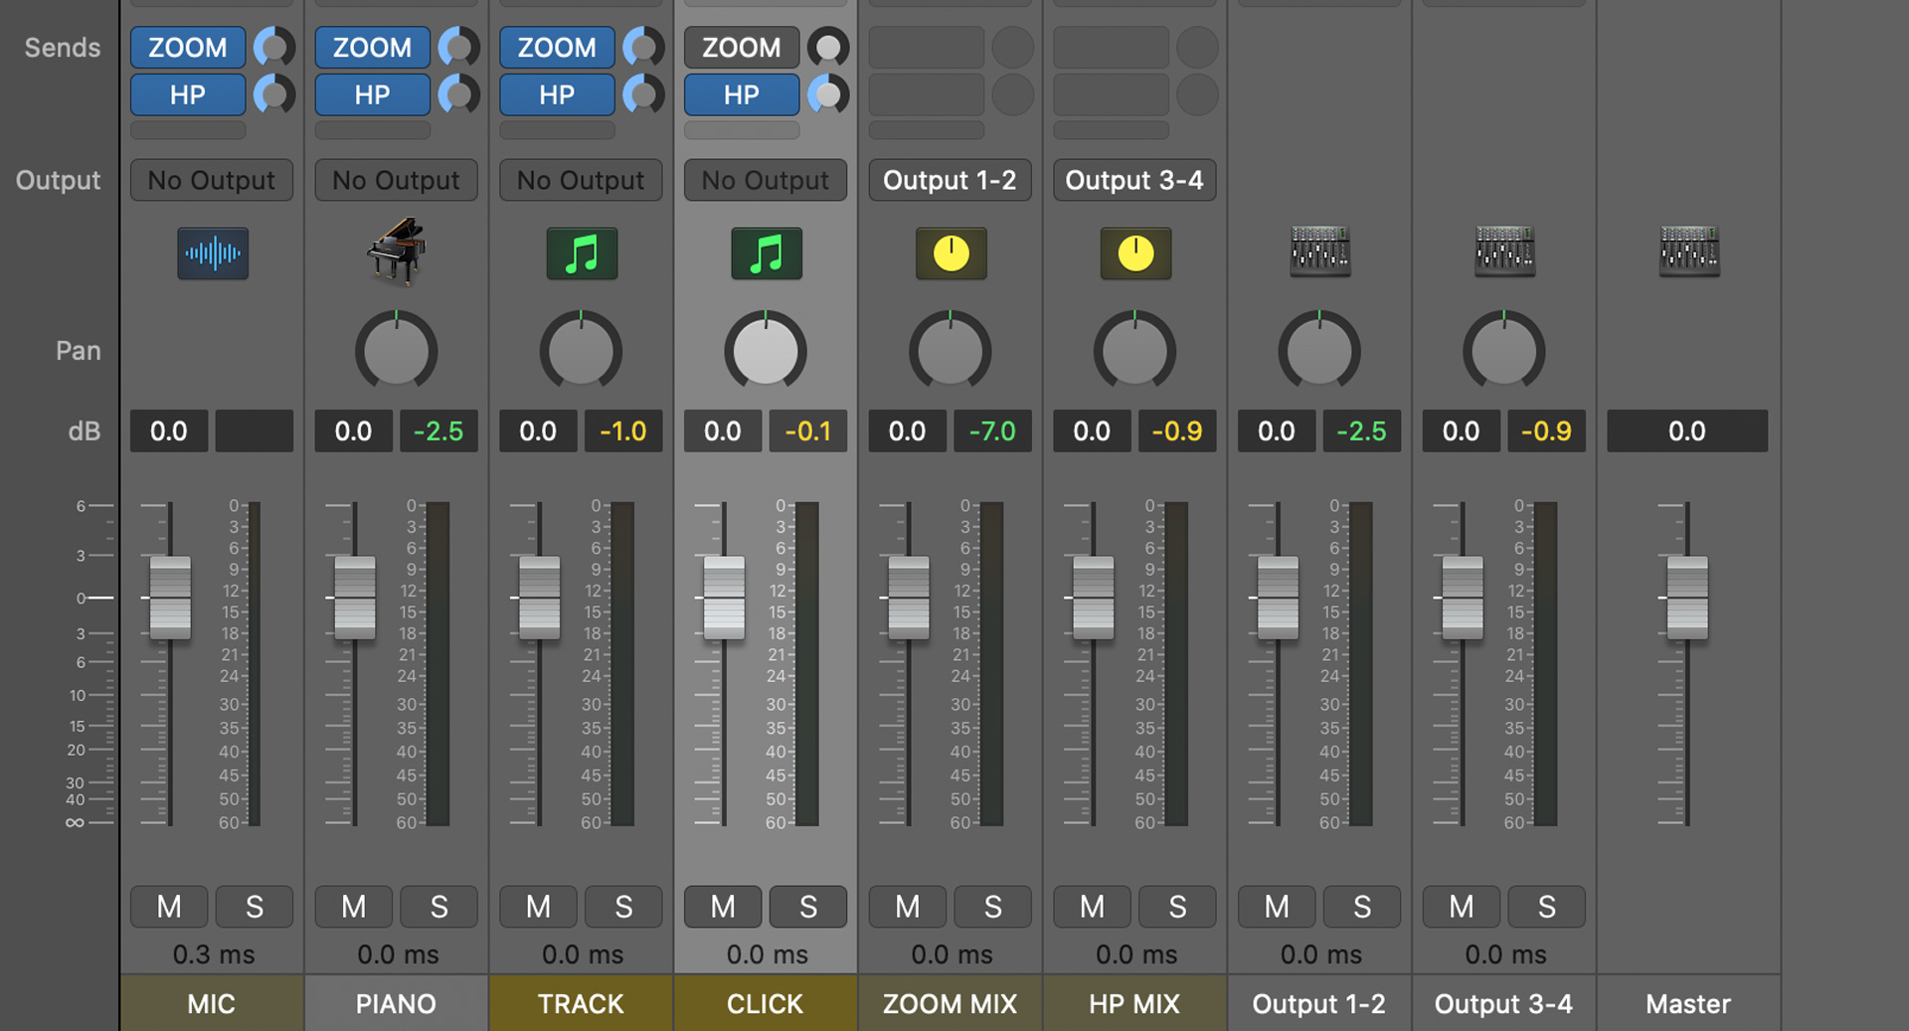Click the inactive ZOOM send on CLICK
1909x1031 pixels.
[742, 47]
